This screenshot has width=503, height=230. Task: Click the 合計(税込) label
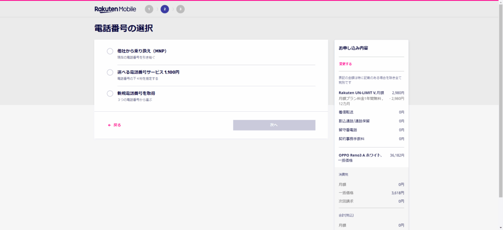346,215
